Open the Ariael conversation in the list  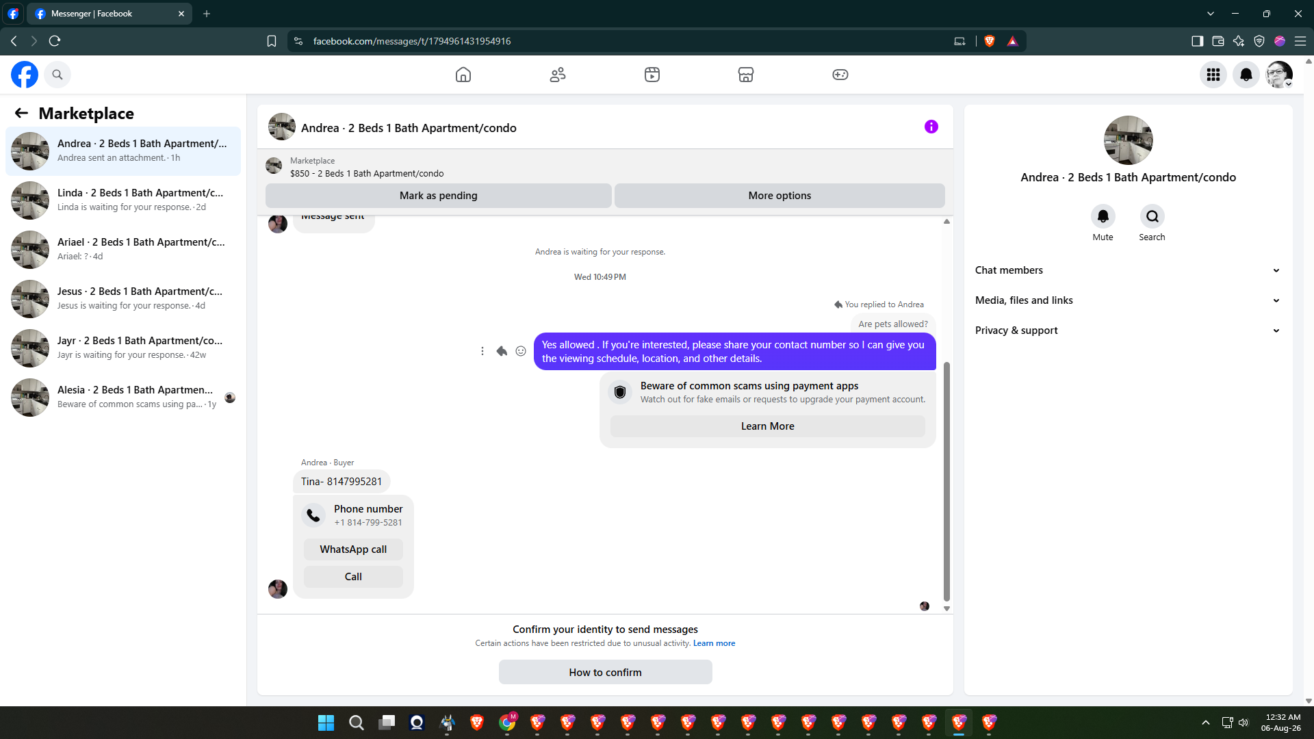point(123,250)
